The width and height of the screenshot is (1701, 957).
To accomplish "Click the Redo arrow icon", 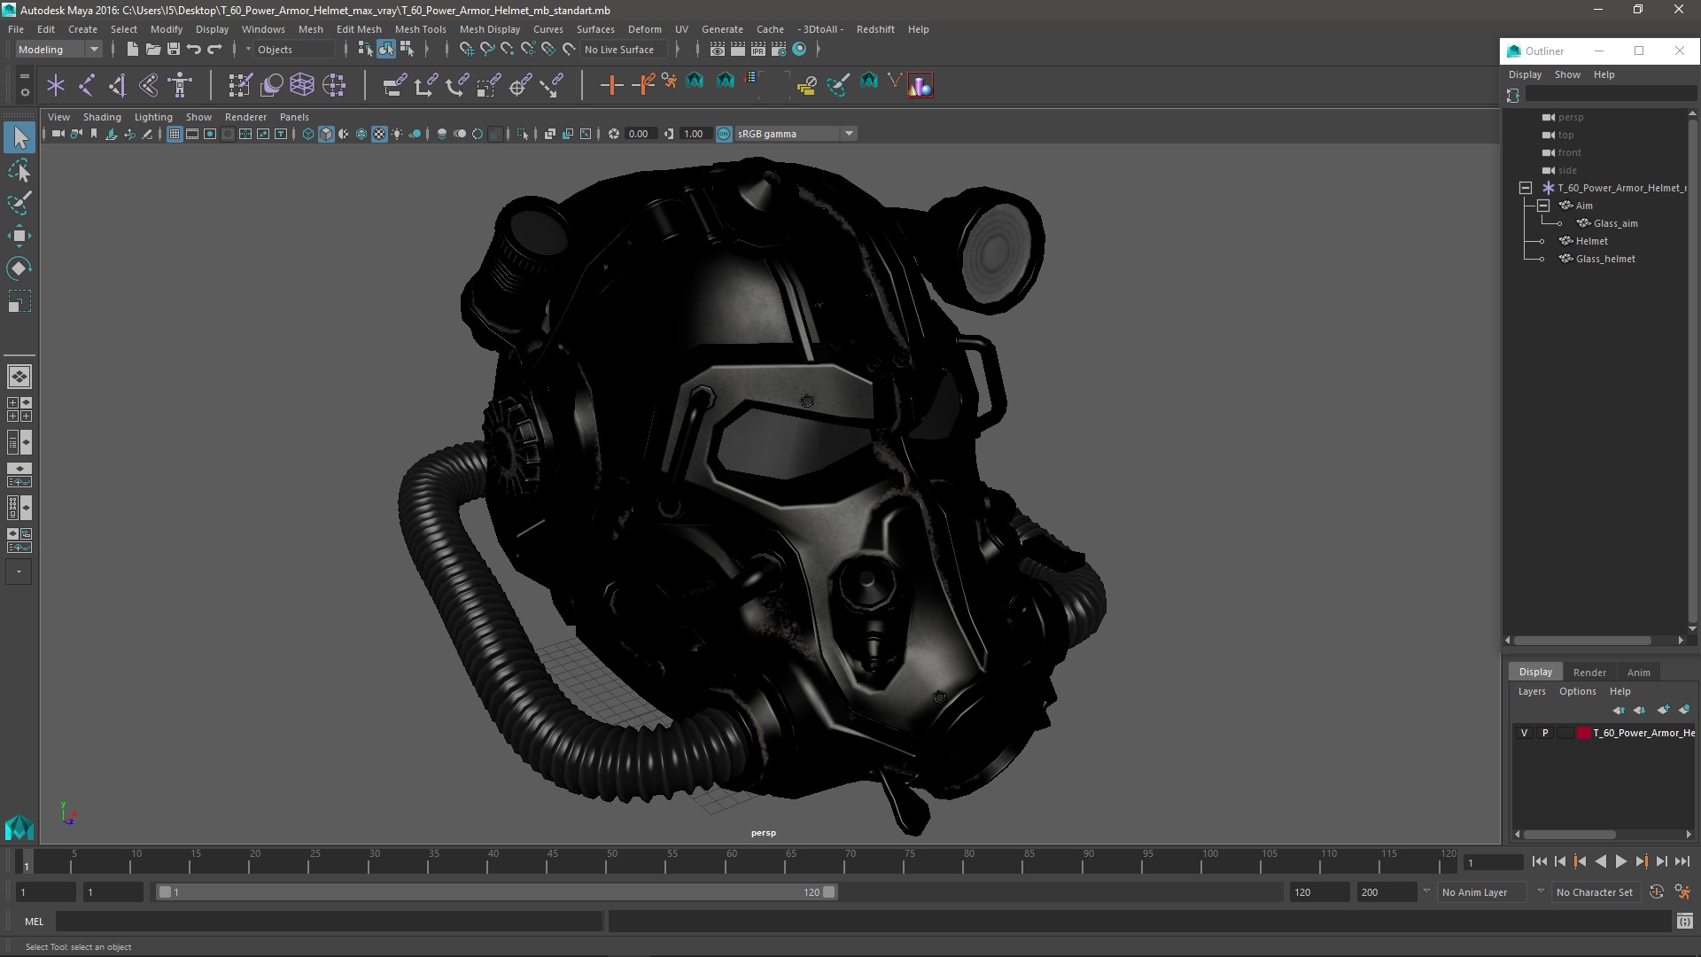I will coord(214,50).
